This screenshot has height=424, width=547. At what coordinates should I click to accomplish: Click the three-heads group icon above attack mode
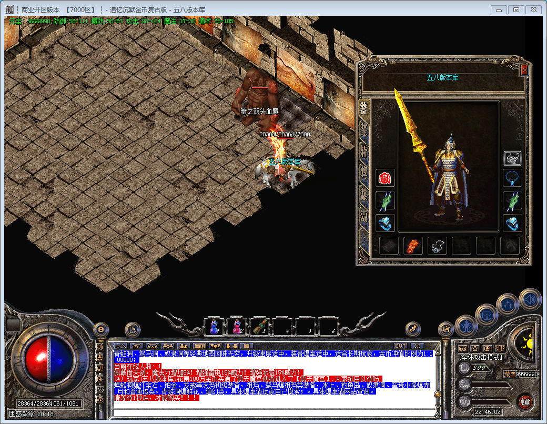tap(500, 348)
